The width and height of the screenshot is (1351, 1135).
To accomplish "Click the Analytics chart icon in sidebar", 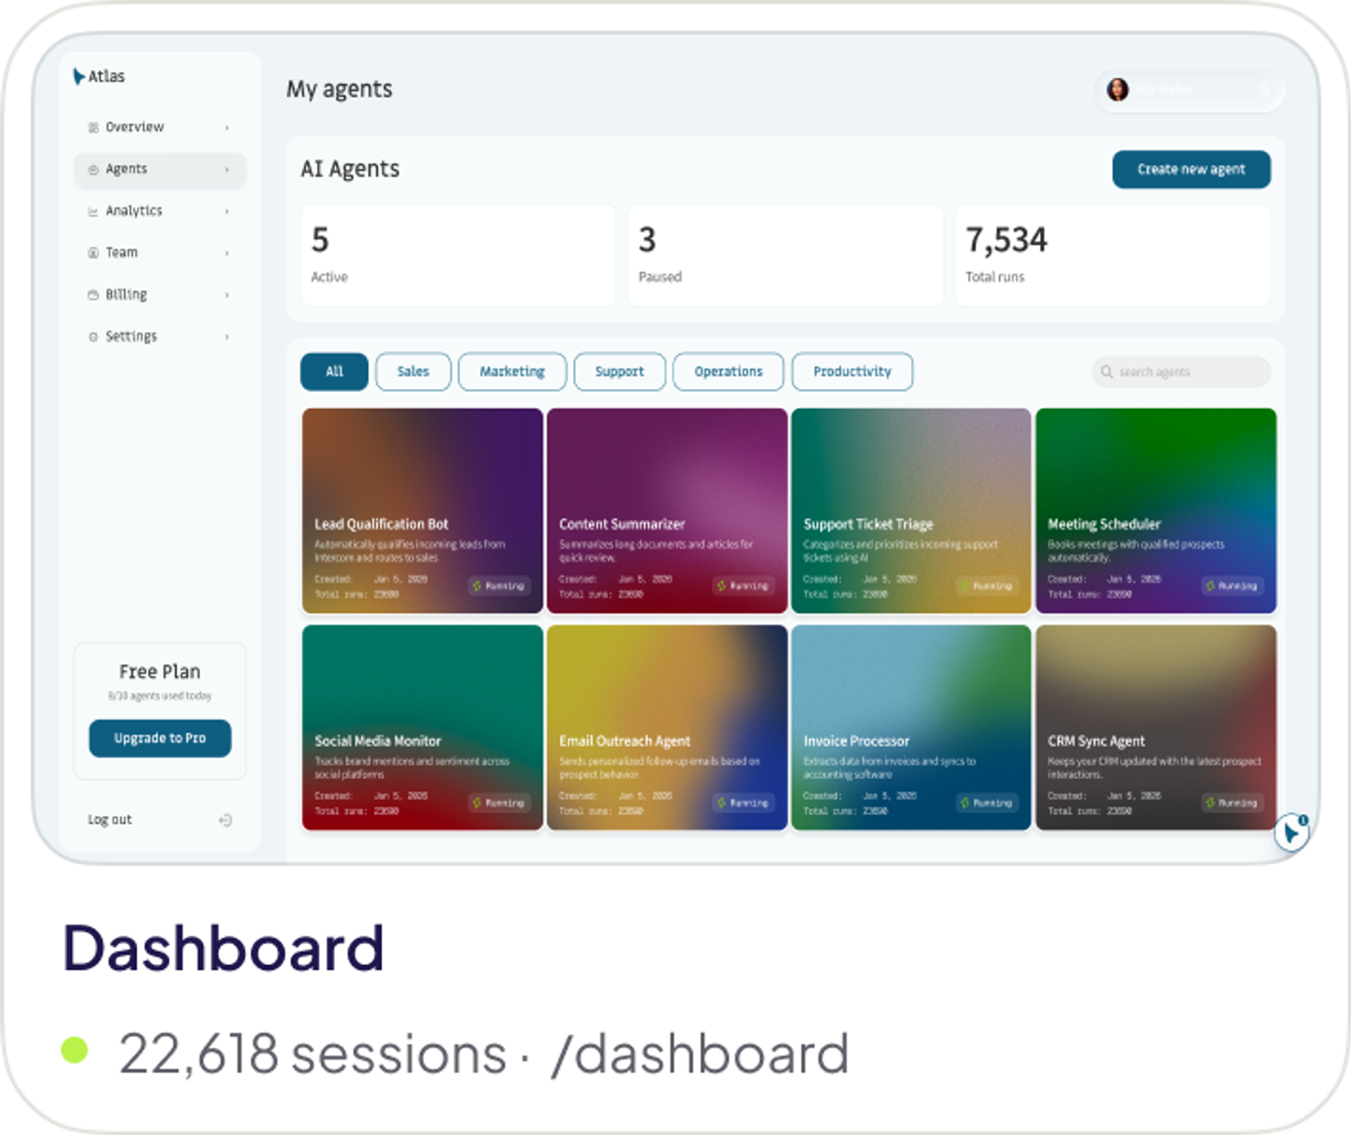I will point(93,211).
